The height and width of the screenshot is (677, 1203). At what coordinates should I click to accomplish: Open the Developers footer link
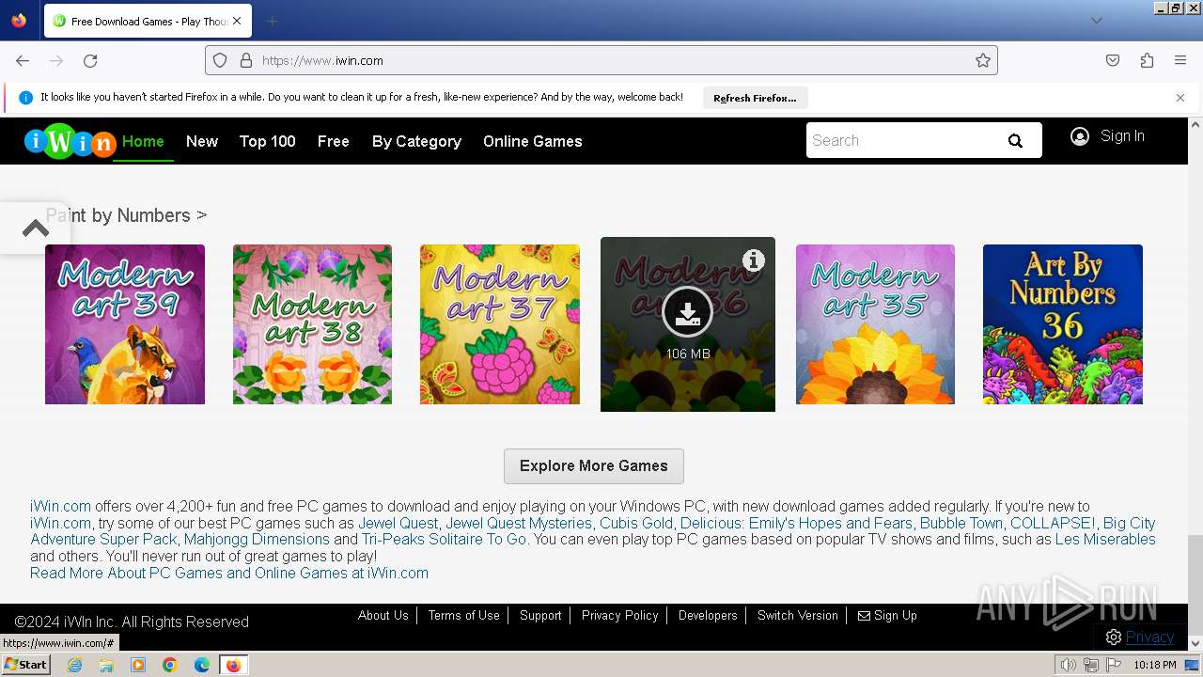pos(708,615)
